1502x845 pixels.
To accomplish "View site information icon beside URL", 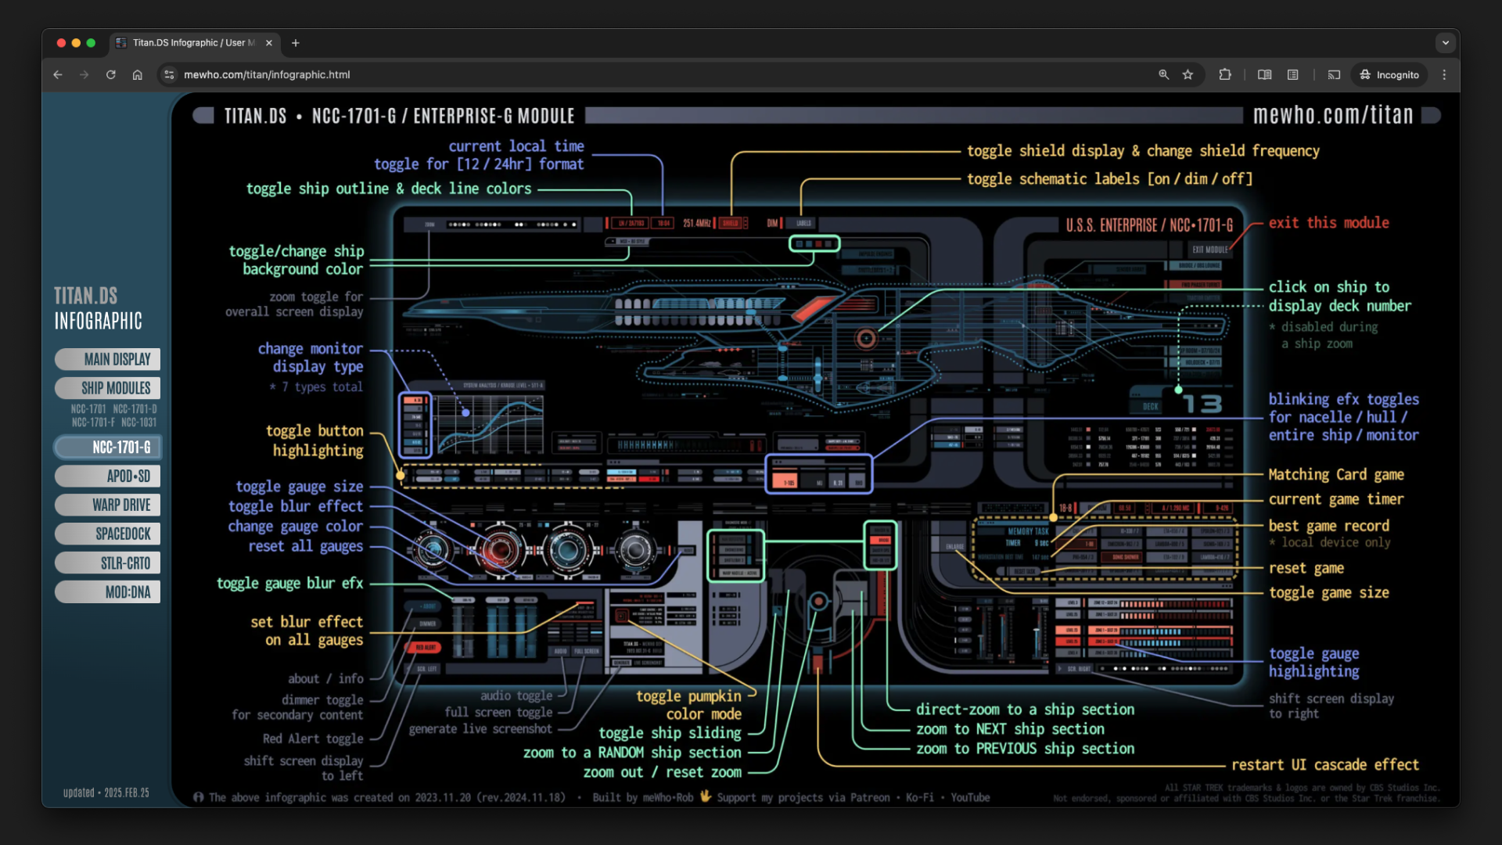I will coord(169,75).
